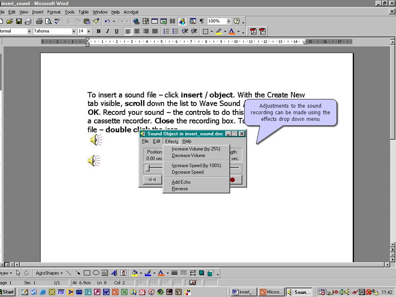Activate the Format Painter brush
396x297 pixels.
(x=96, y=21)
